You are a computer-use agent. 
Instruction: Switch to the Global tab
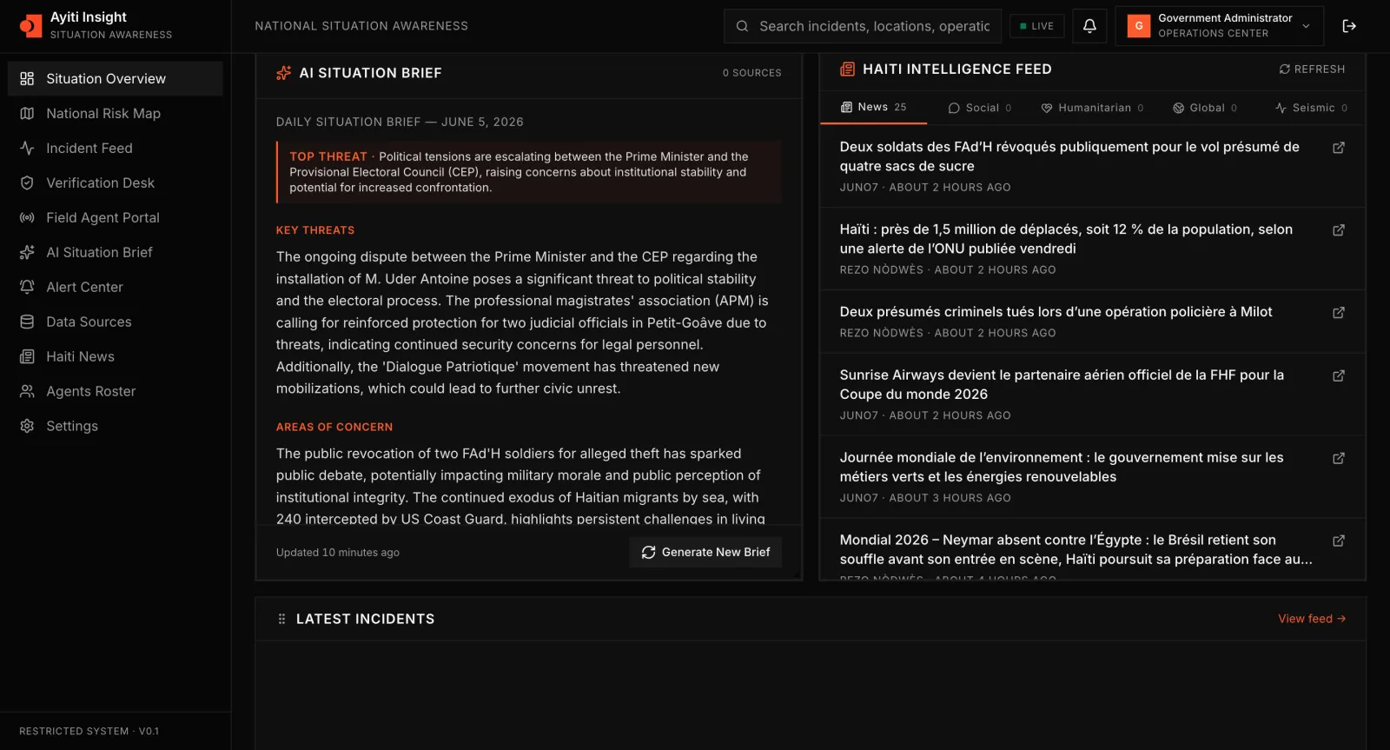point(1204,108)
